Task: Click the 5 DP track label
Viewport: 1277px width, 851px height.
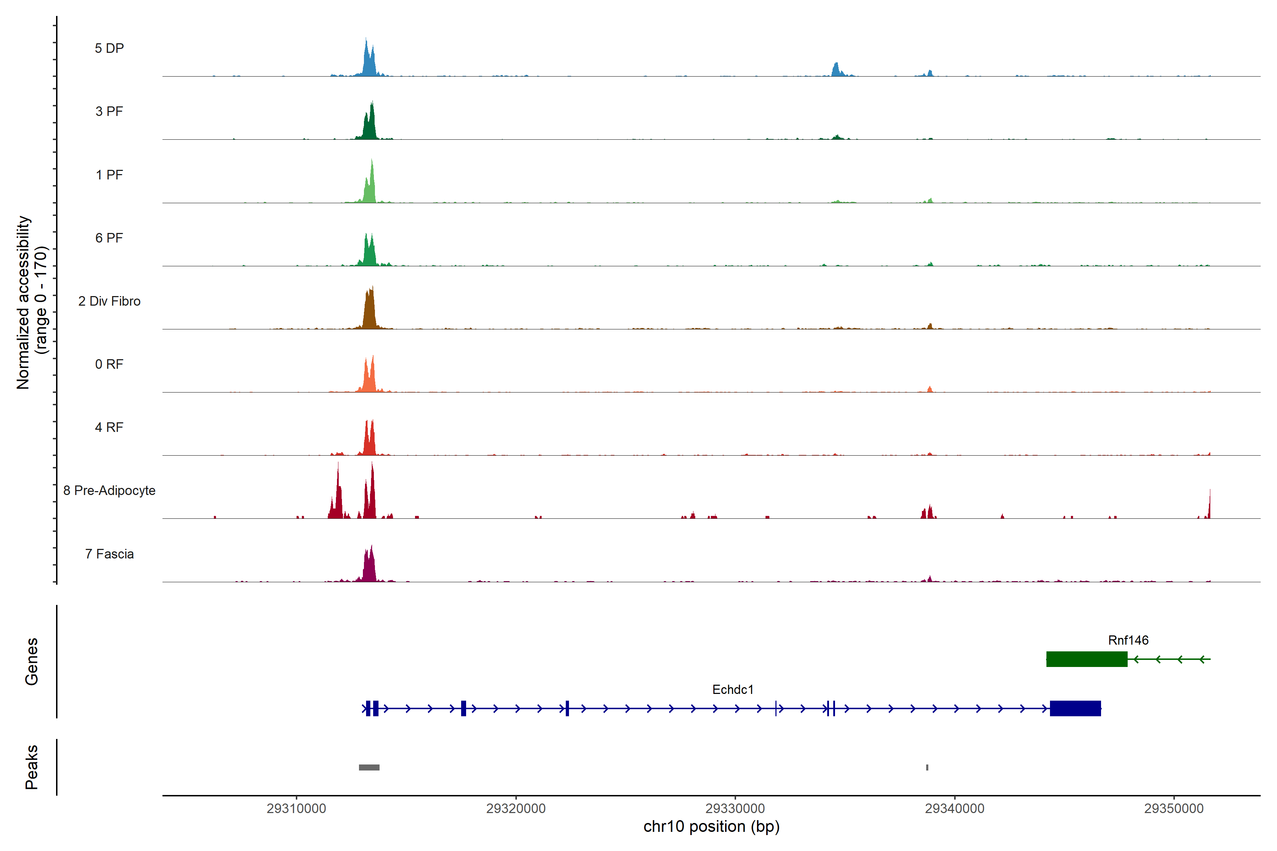Action: [x=109, y=48]
